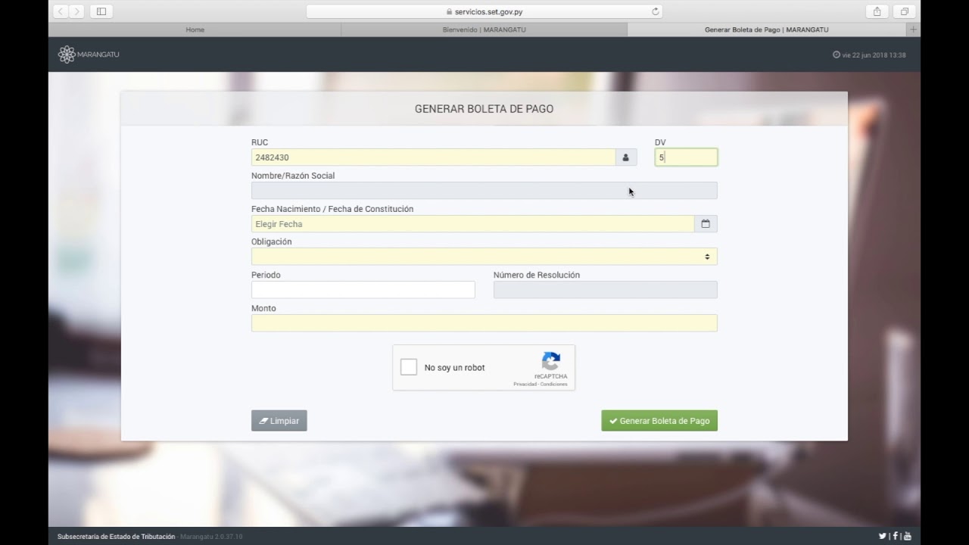Click the person icon beside RUC field

click(626, 157)
